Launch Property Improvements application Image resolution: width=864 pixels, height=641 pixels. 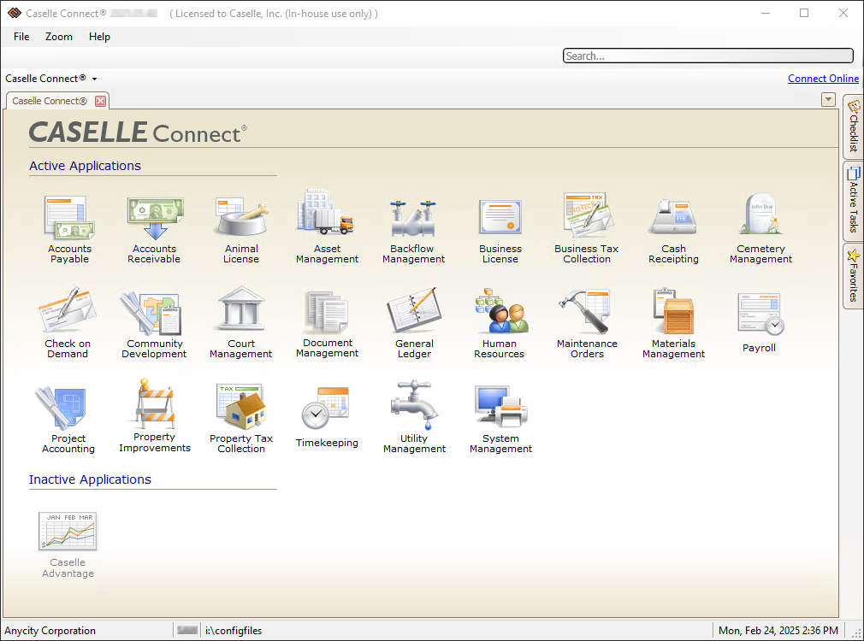pyautogui.click(x=155, y=416)
